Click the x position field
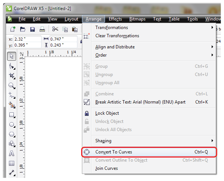Image resolution: width=224 pixels, height=181 pixels. point(27,39)
